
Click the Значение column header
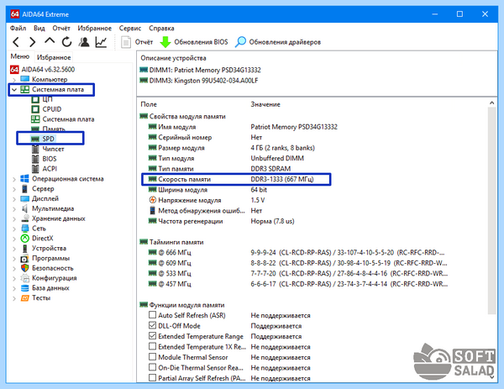(265, 104)
